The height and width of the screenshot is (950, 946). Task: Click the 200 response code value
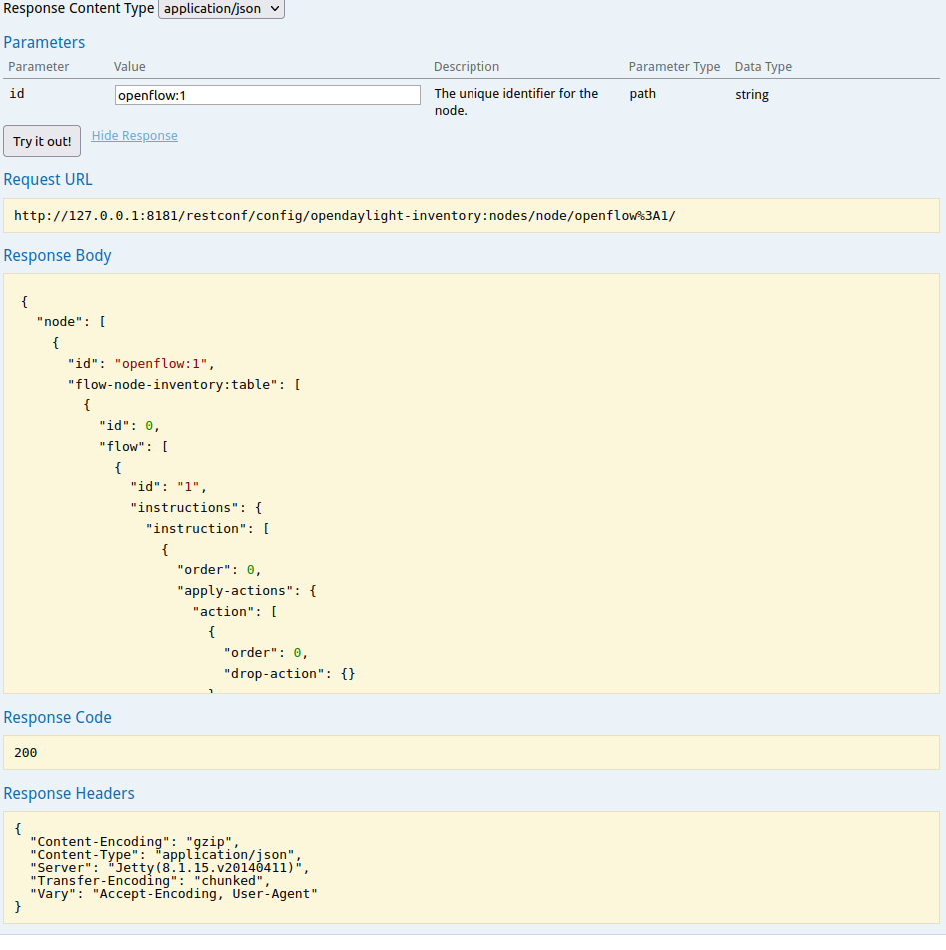26,752
